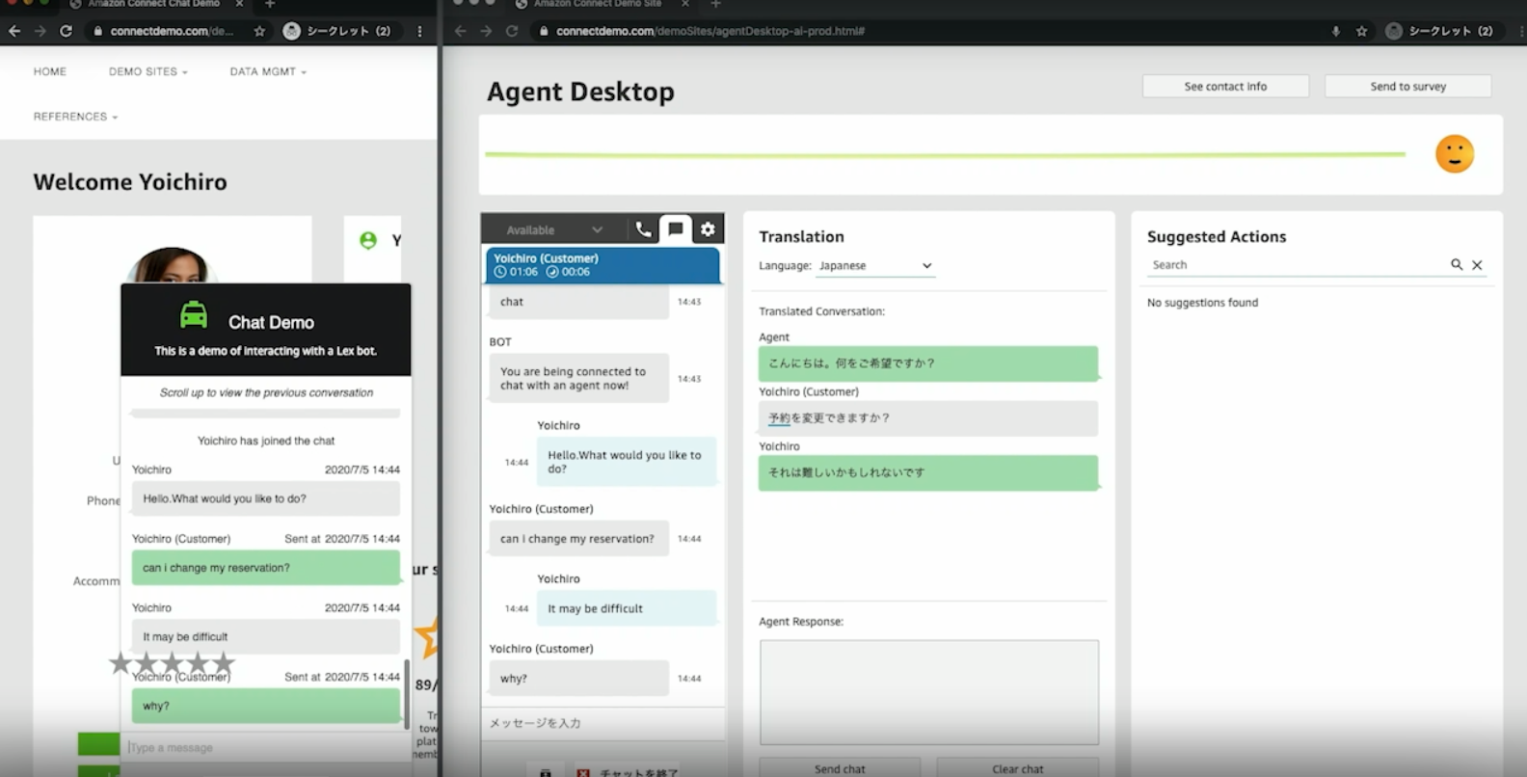Image resolution: width=1527 pixels, height=777 pixels.
Task: Click the Send chat button
Action: pyautogui.click(x=840, y=767)
